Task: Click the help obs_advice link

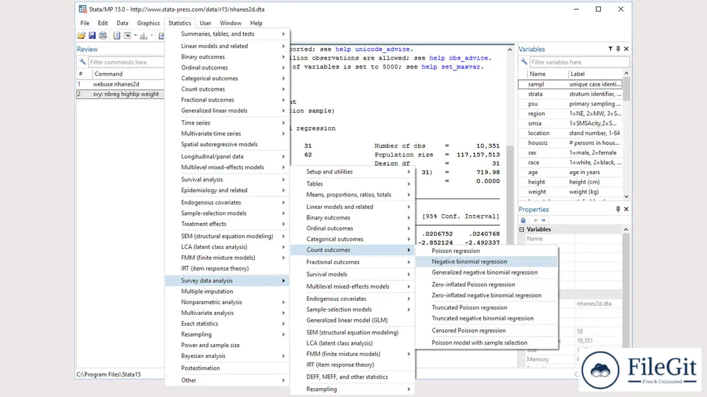Action: coord(459,58)
